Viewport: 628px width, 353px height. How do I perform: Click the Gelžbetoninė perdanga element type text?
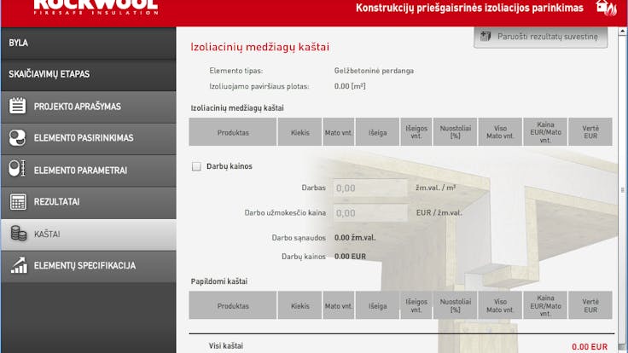click(374, 71)
